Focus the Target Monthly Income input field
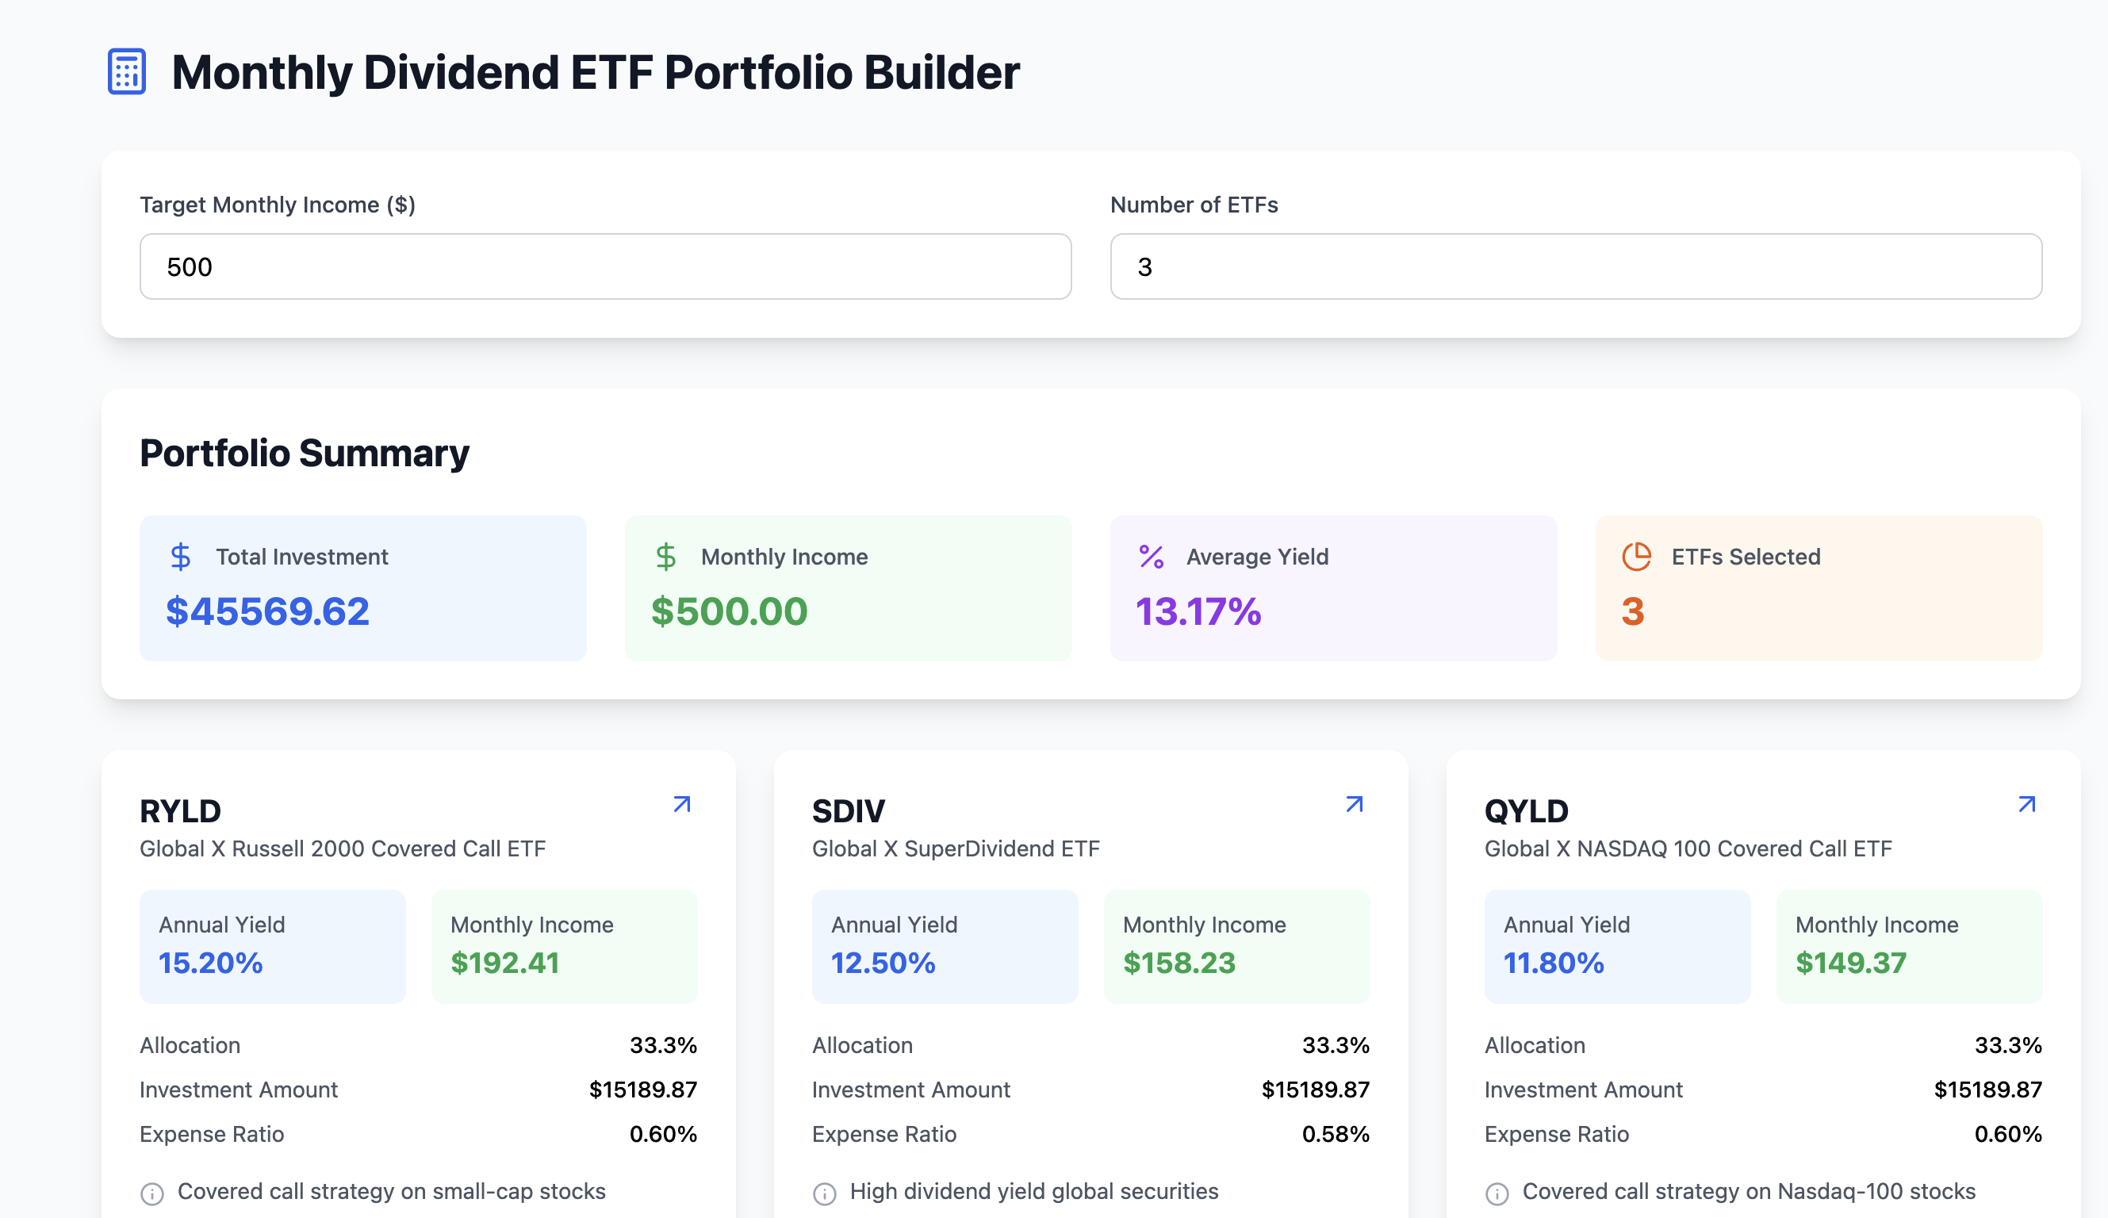The height and width of the screenshot is (1218, 2108). coord(605,267)
